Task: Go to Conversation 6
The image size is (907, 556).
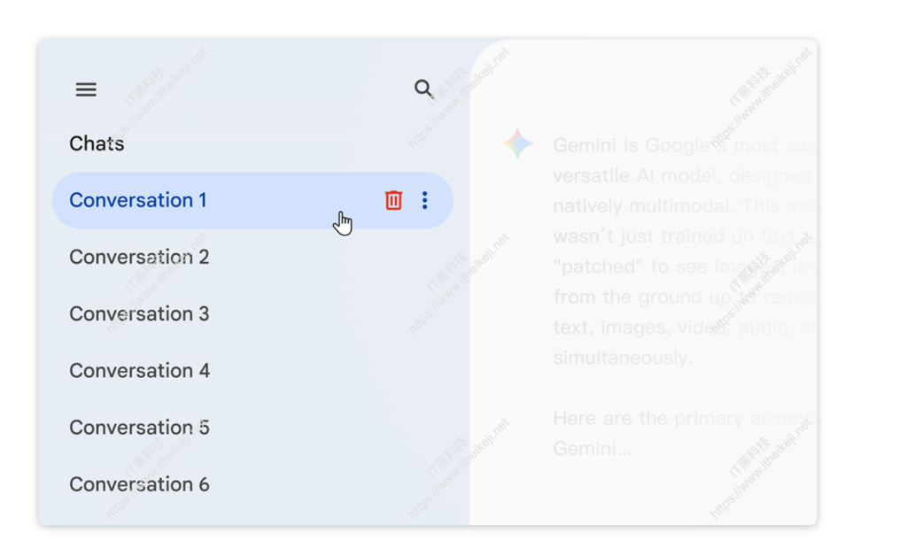Action: click(x=139, y=483)
